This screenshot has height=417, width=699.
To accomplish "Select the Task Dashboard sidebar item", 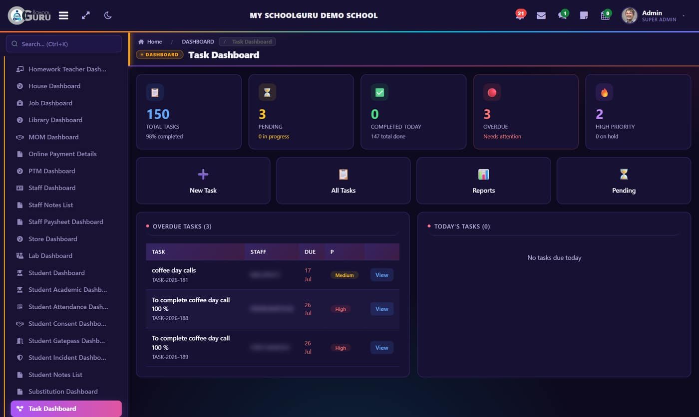I will tap(66, 409).
